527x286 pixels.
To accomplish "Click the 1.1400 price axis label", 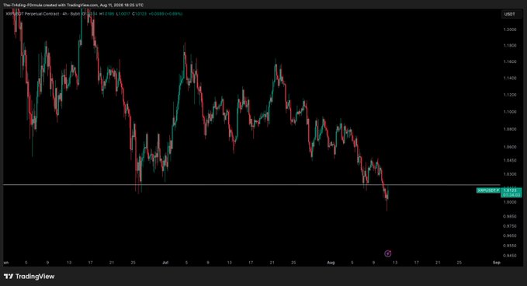I will pos(510,78).
